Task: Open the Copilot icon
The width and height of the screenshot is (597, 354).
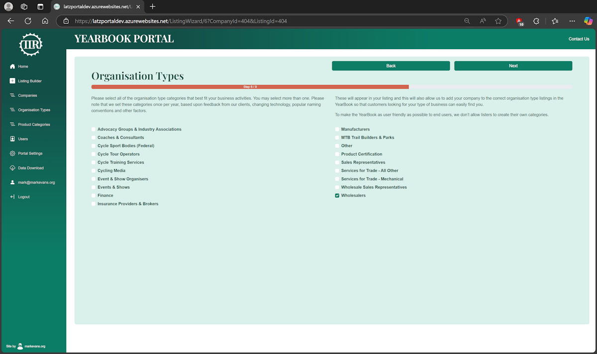Action: (x=588, y=21)
